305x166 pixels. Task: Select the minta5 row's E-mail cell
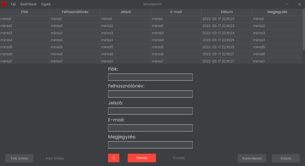(176, 47)
